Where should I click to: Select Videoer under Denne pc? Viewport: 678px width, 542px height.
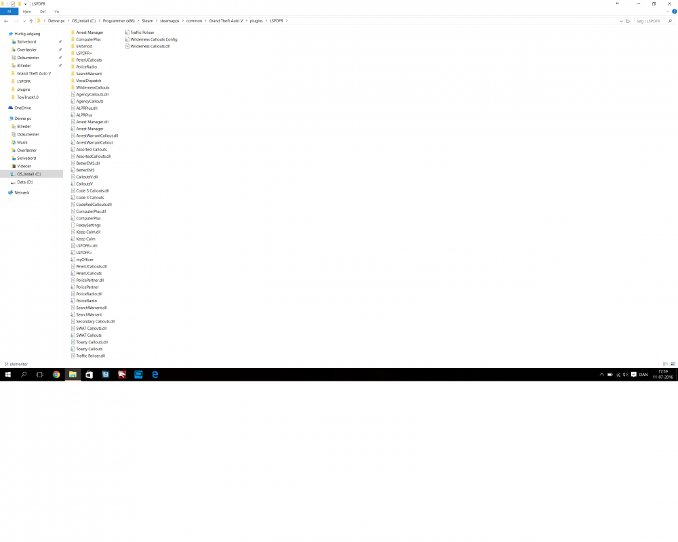24,166
